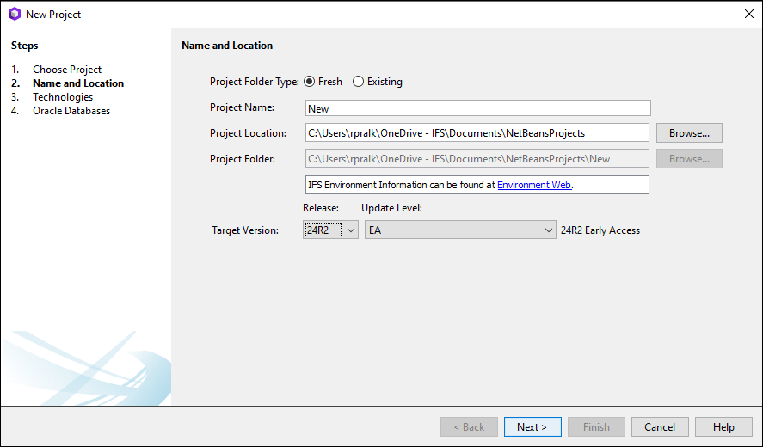Click into the Project Name text field
The image size is (763, 447).
point(477,108)
